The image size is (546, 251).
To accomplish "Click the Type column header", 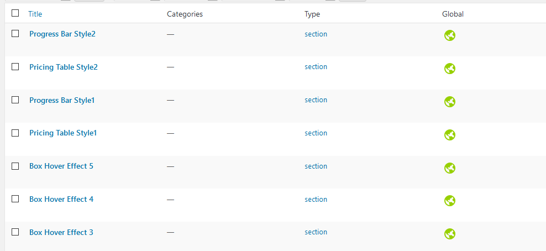I will (312, 14).
